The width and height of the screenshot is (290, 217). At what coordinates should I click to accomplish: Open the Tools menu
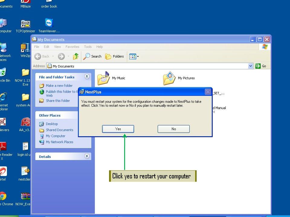coord(88,47)
